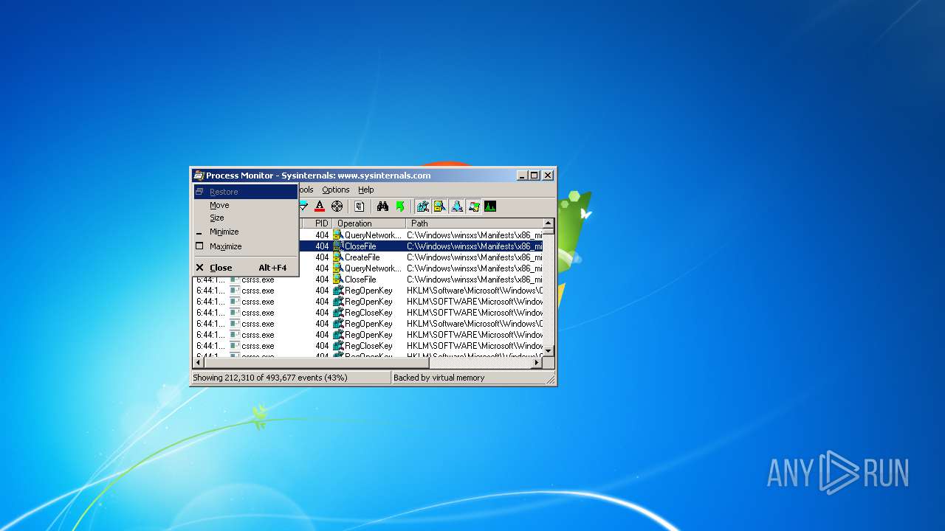Image resolution: width=945 pixels, height=531 pixels.
Task: Open the Options menu
Action: (336, 190)
